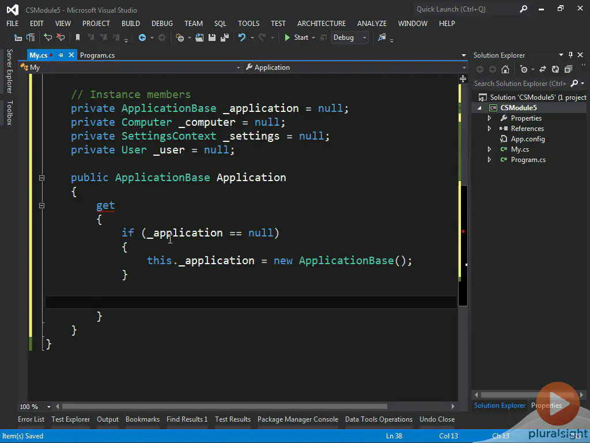Image resolution: width=590 pixels, height=443 pixels.
Task: Open the ARCHITECTURE menu
Action: (321, 24)
